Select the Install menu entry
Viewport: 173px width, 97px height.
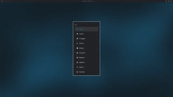86,53
